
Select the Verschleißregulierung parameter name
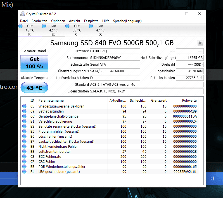(55, 121)
